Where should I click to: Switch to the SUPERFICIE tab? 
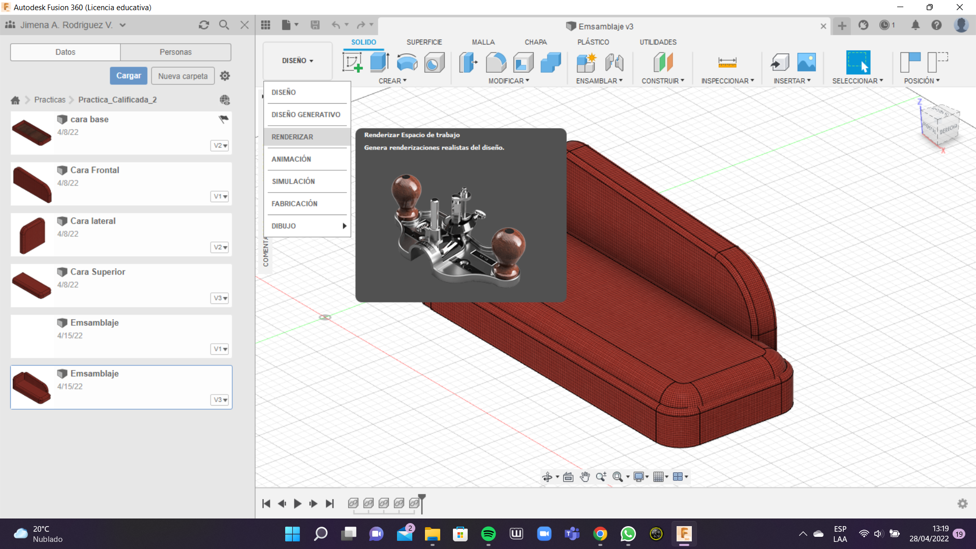point(424,42)
